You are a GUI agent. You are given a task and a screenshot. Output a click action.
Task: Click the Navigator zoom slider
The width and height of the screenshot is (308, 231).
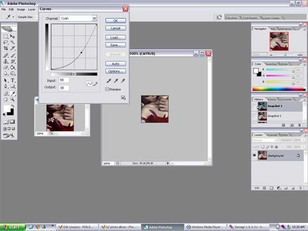(x=285, y=55)
